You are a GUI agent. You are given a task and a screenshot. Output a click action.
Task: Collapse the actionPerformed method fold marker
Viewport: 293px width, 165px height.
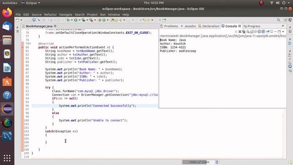pyautogui.click(x=30, y=44)
